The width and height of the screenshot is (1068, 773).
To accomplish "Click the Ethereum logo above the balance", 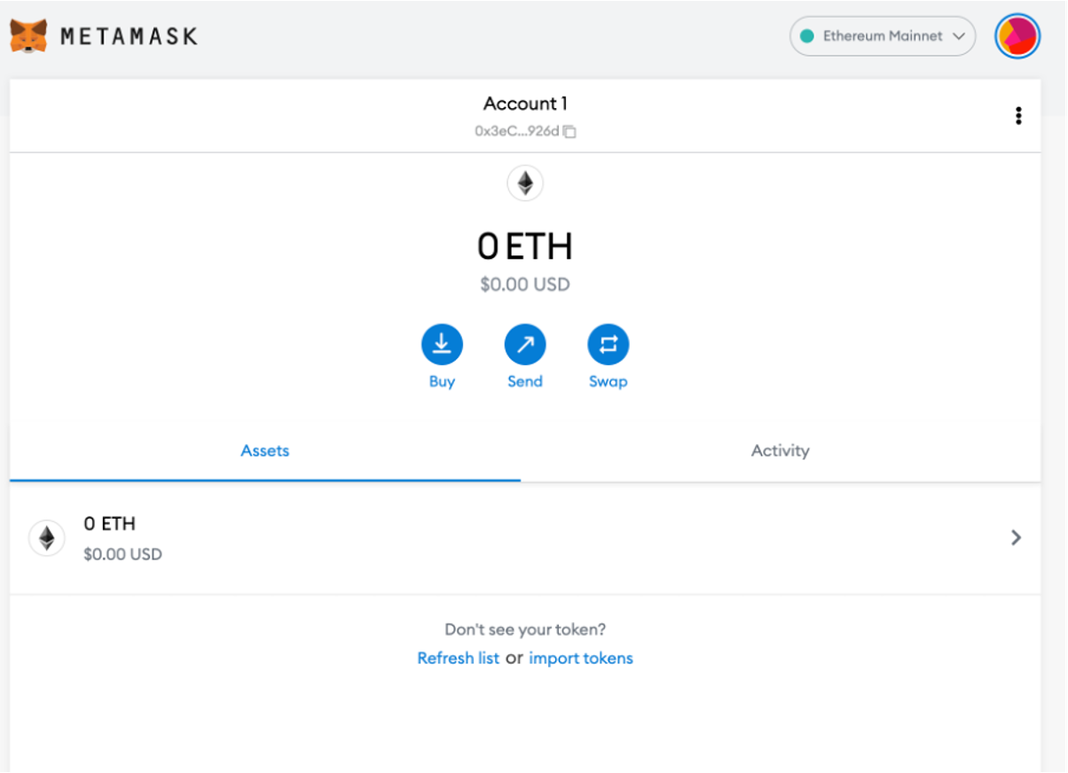I will point(525,183).
